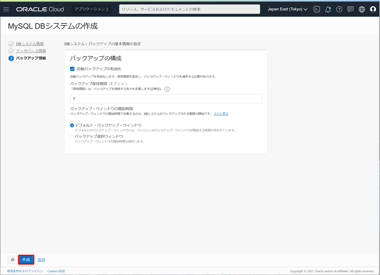Click the さらに表示 show more link
The image size is (380, 275).
(x=221, y=114)
